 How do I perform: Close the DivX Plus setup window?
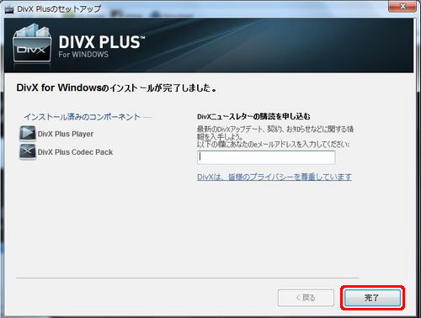tap(402, 6)
